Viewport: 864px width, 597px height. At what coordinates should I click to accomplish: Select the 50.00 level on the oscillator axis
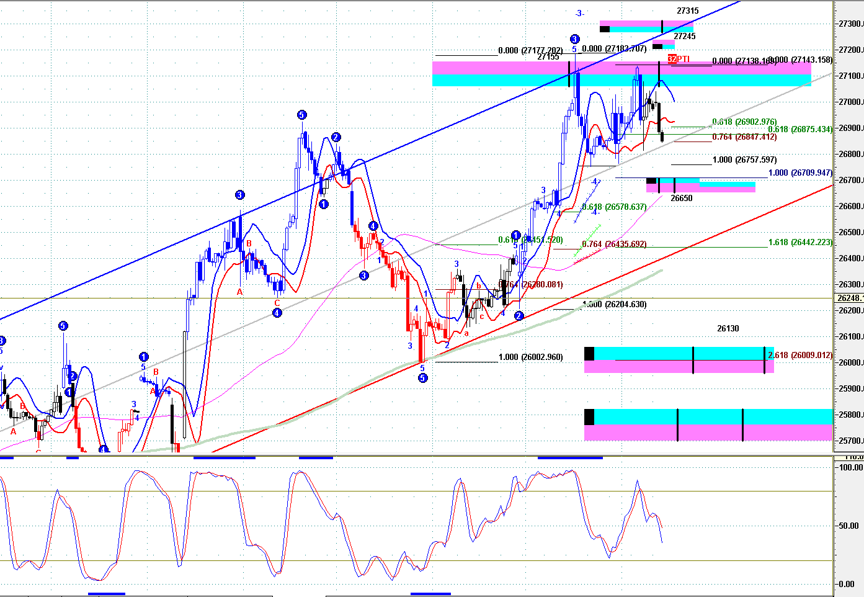click(x=849, y=526)
